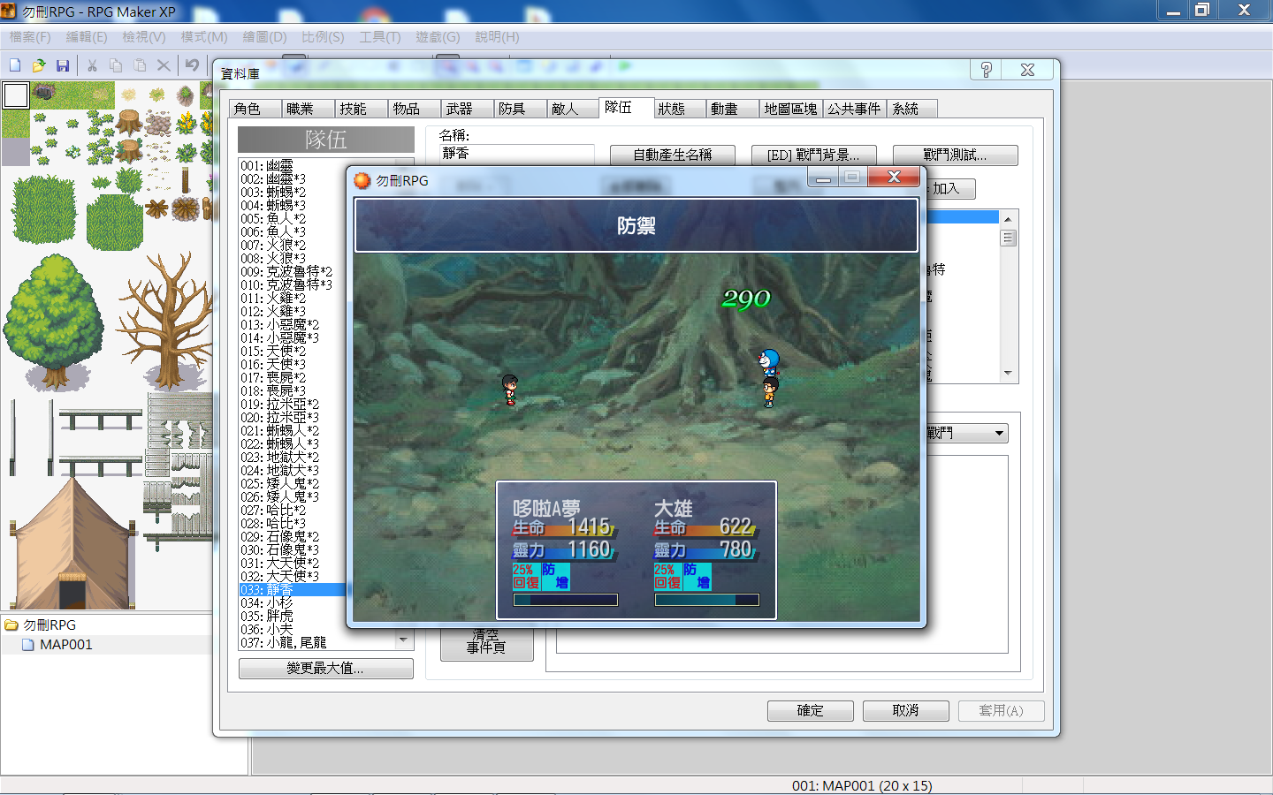
Task: Open the 工具(T) menu
Action: pos(380,37)
